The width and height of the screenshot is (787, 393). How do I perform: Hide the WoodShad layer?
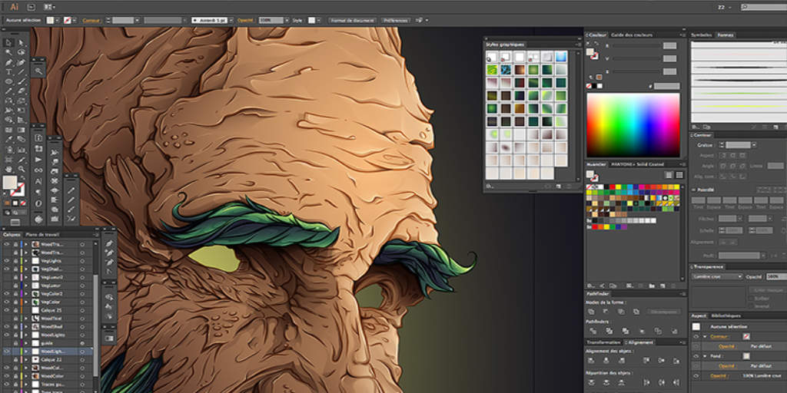(6, 326)
